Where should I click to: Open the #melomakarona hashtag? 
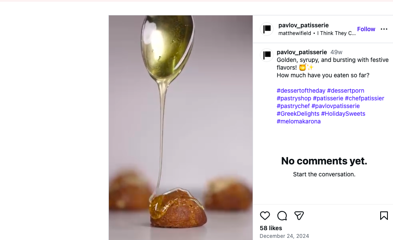tap(299, 121)
